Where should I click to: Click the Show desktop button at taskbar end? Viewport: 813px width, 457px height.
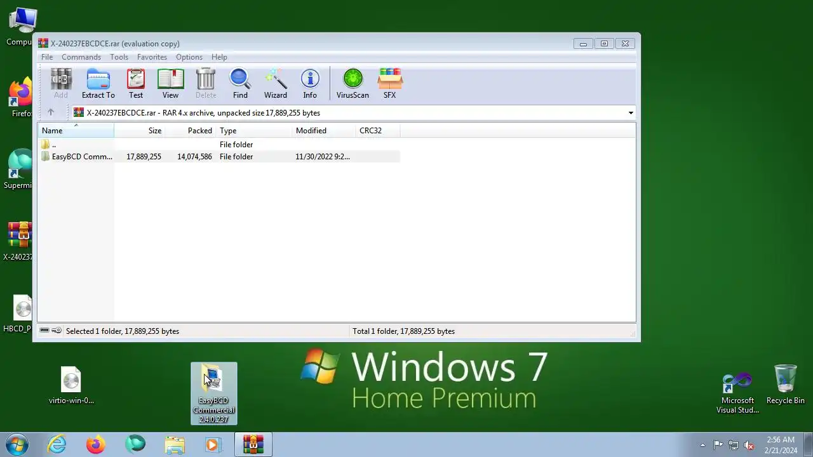809,444
